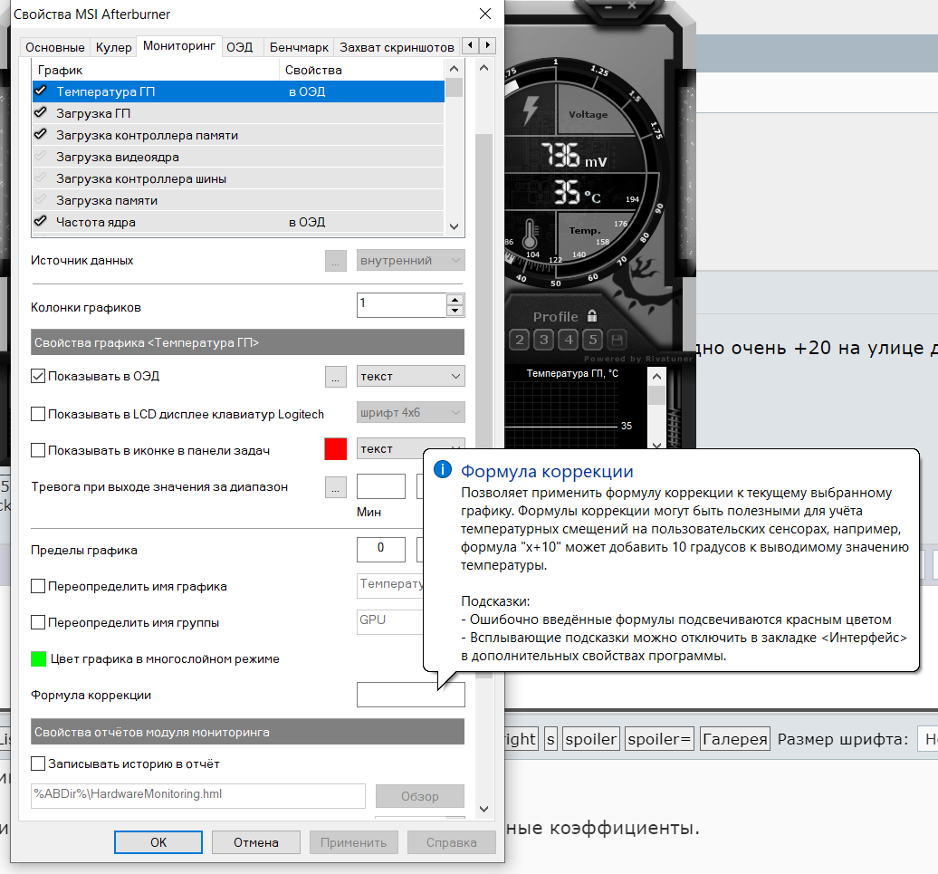This screenshot has height=874, width=938.
Task: Switch to the Основные tab
Action: click(55, 47)
